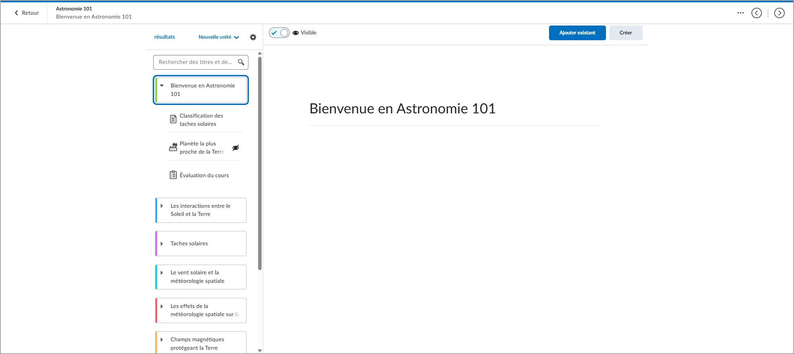
Task: Open Évaluation du cours item
Action: click(x=204, y=175)
